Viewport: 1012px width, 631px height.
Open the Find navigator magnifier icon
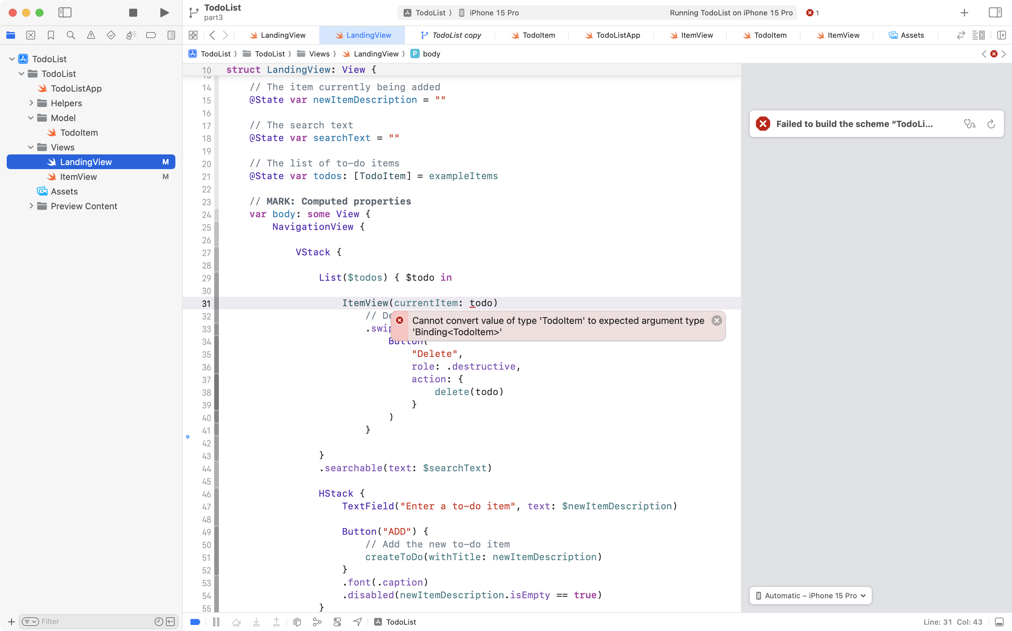click(x=71, y=35)
